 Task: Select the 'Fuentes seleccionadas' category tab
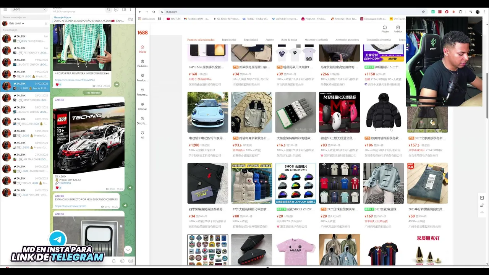pyautogui.click(x=201, y=40)
